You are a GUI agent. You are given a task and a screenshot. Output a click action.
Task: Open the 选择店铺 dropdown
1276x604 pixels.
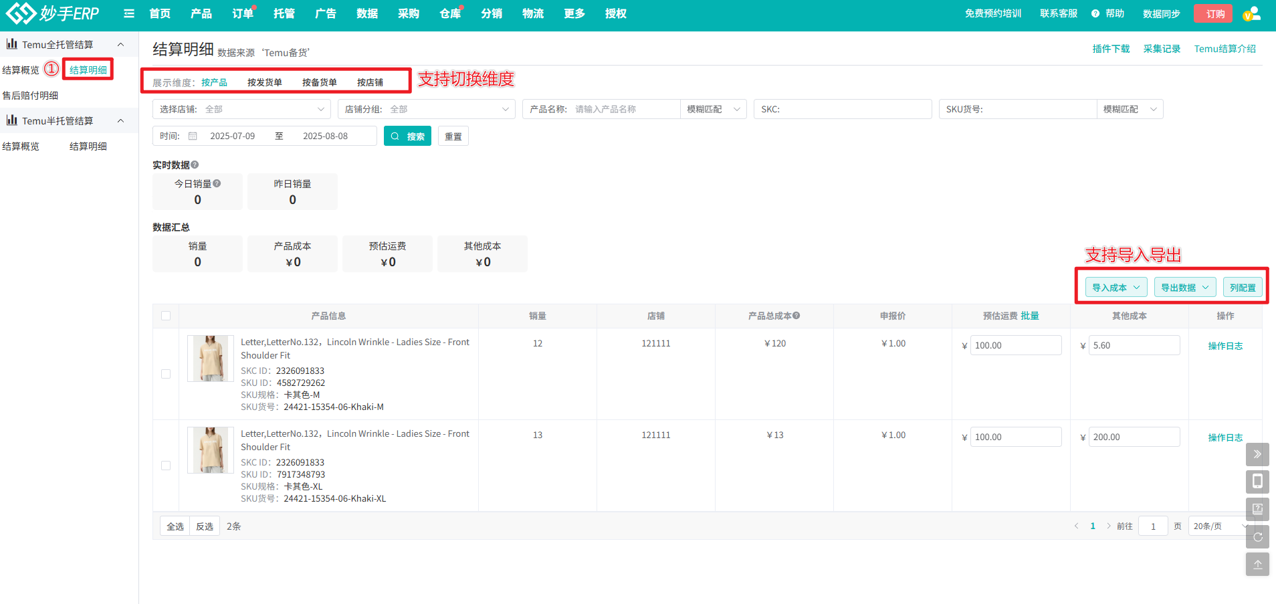[x=241, y=109]
